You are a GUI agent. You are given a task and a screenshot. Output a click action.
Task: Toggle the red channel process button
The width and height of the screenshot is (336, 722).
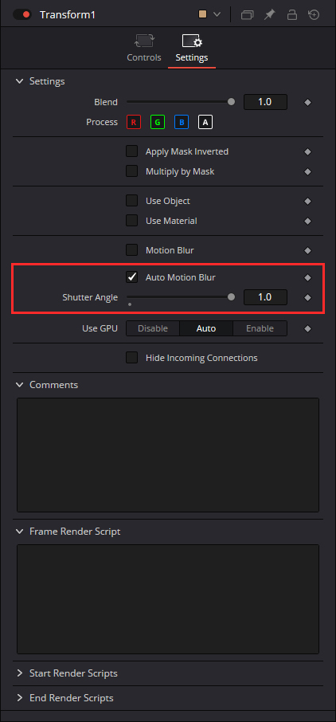tap(134, 123)
